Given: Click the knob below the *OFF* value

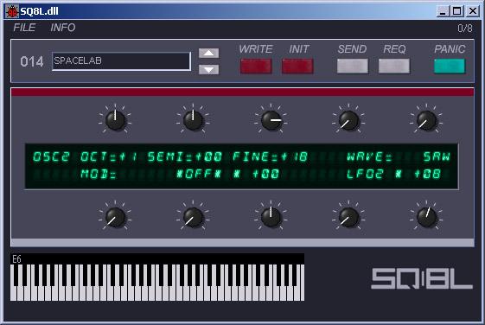Looking at the screenshot, I should pyautogui.click(x=193, y=217).
